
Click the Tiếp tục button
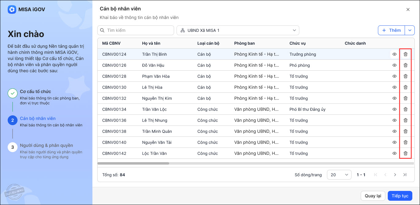pyautogui.click(x=400, y=196)
